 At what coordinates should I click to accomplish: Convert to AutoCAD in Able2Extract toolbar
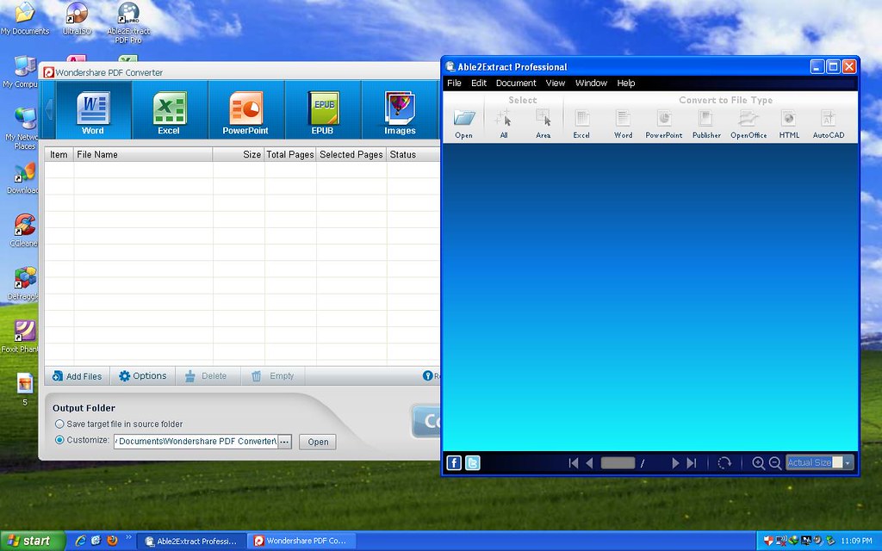829,124
